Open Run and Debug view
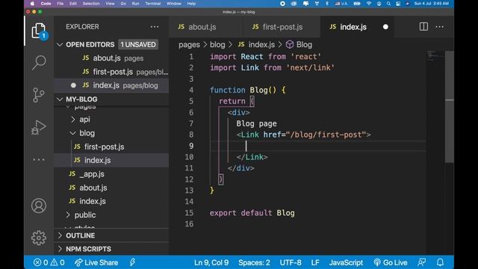 click(x=39, y=127)
